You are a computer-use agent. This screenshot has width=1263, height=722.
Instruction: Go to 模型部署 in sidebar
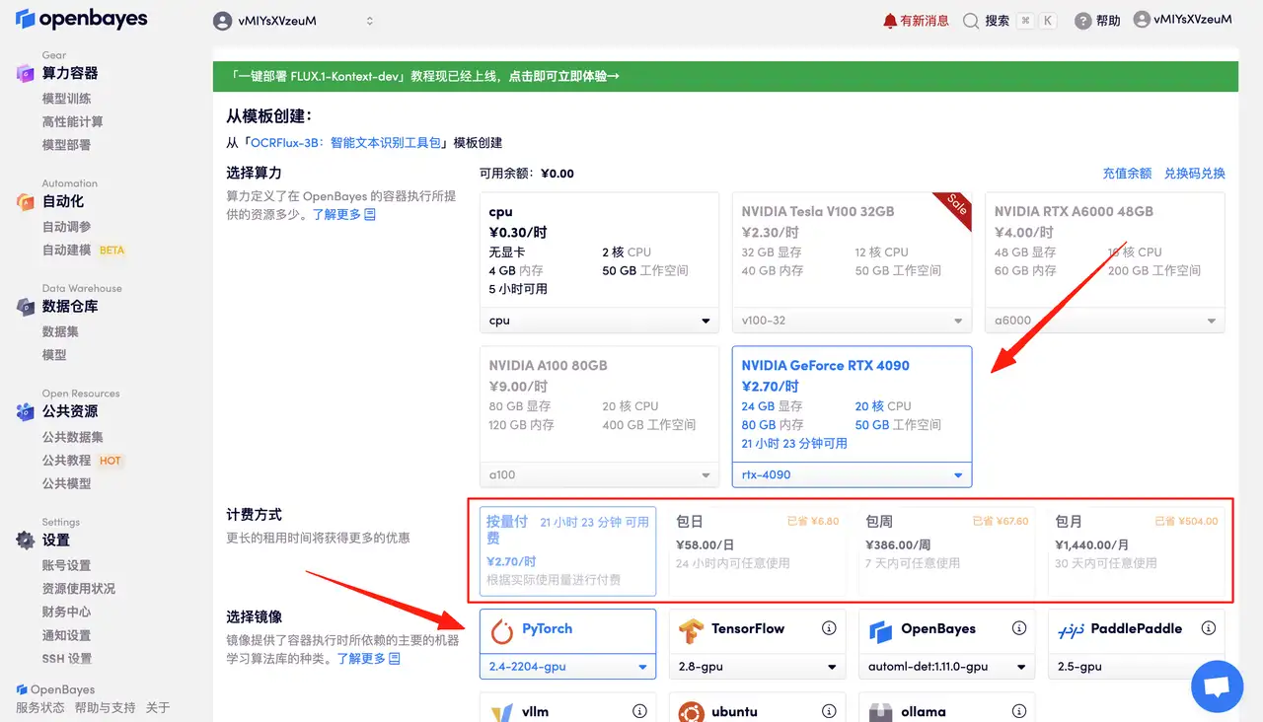[x=66, y=145]
